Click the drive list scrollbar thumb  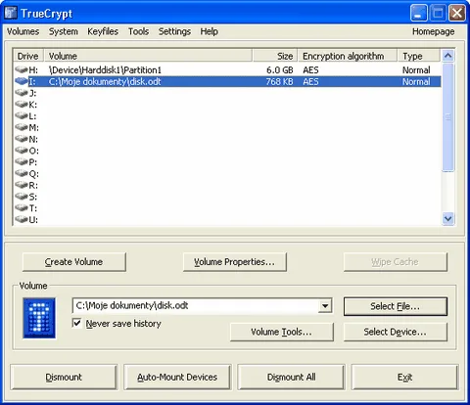[x=448, y=116]
